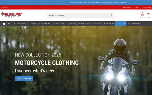Expand the All Brands menu
This screenshot has height=95, width=152.
point(134,24)
